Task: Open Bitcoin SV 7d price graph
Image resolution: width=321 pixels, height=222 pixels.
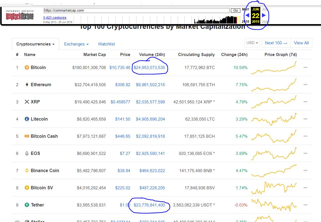Action: (274, 188)
